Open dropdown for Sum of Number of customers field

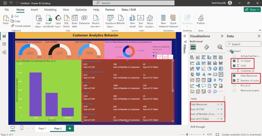tap(218, 114)
